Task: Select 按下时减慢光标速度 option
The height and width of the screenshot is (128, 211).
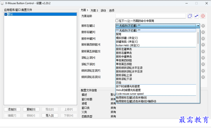Action: (156, 86)
